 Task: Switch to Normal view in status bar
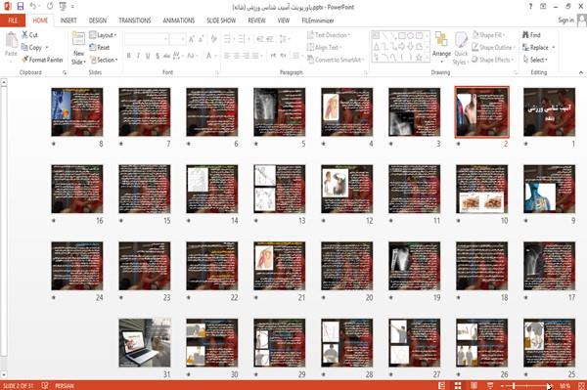442,385
